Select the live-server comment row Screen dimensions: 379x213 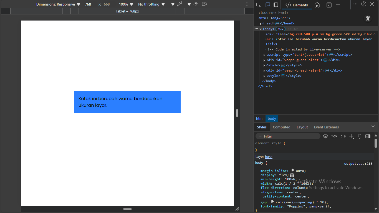[316, 49]
